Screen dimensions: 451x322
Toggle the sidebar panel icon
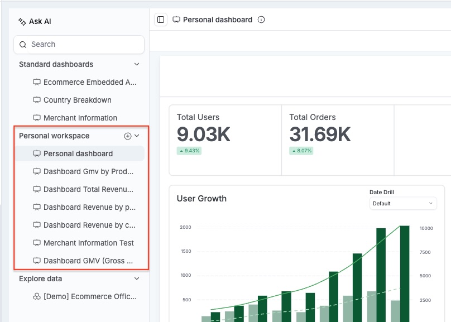tap(161, 20)
